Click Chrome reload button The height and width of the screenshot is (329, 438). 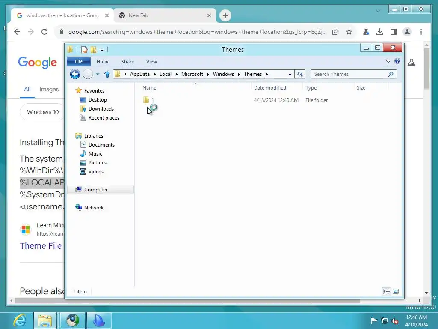pyautogui.click(x=44, y=32)
